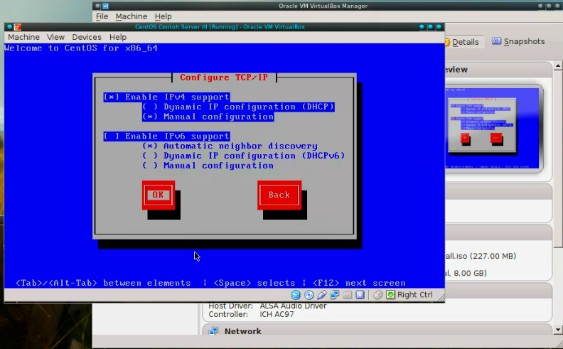
Task: Open File menu in VirtualBox Manager
Action: pos(102,16)
